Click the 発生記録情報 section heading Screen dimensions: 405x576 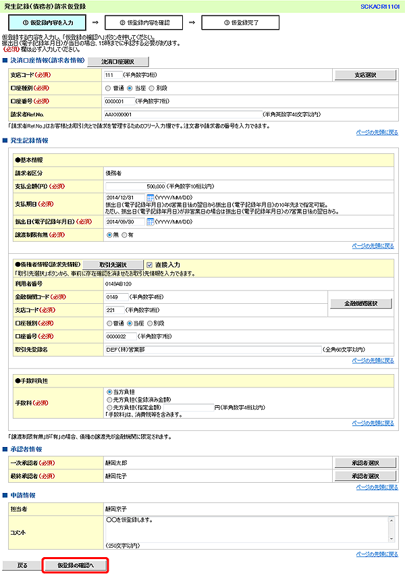point(30,140)
